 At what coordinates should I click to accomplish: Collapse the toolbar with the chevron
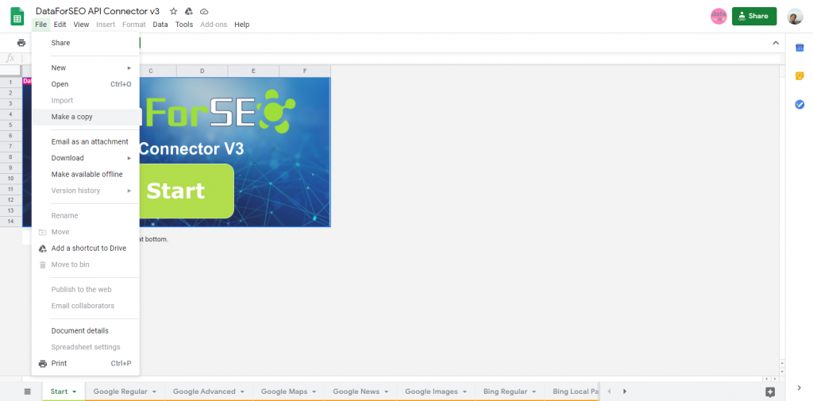(776, 43)
